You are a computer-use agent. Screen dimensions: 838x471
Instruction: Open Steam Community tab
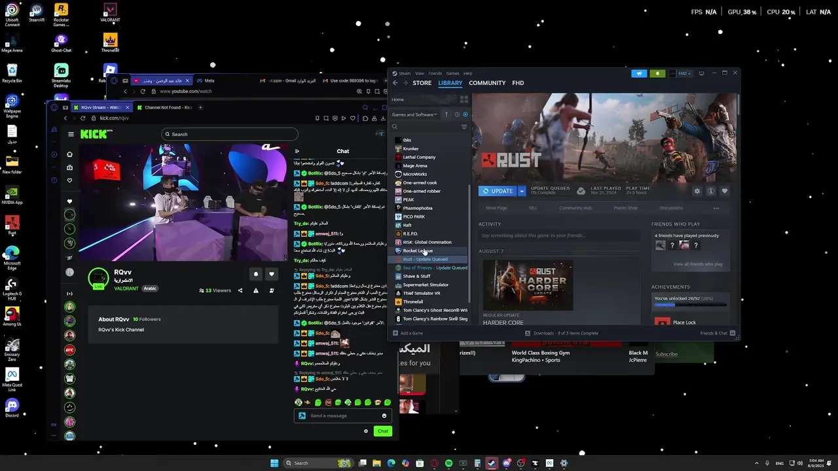click(487, 83)
